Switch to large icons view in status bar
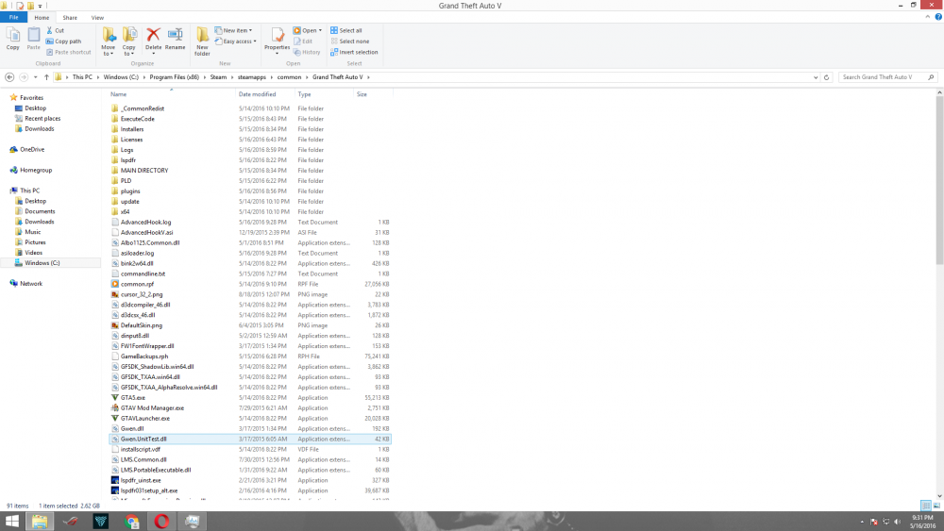944x531 pixels. 936,506
